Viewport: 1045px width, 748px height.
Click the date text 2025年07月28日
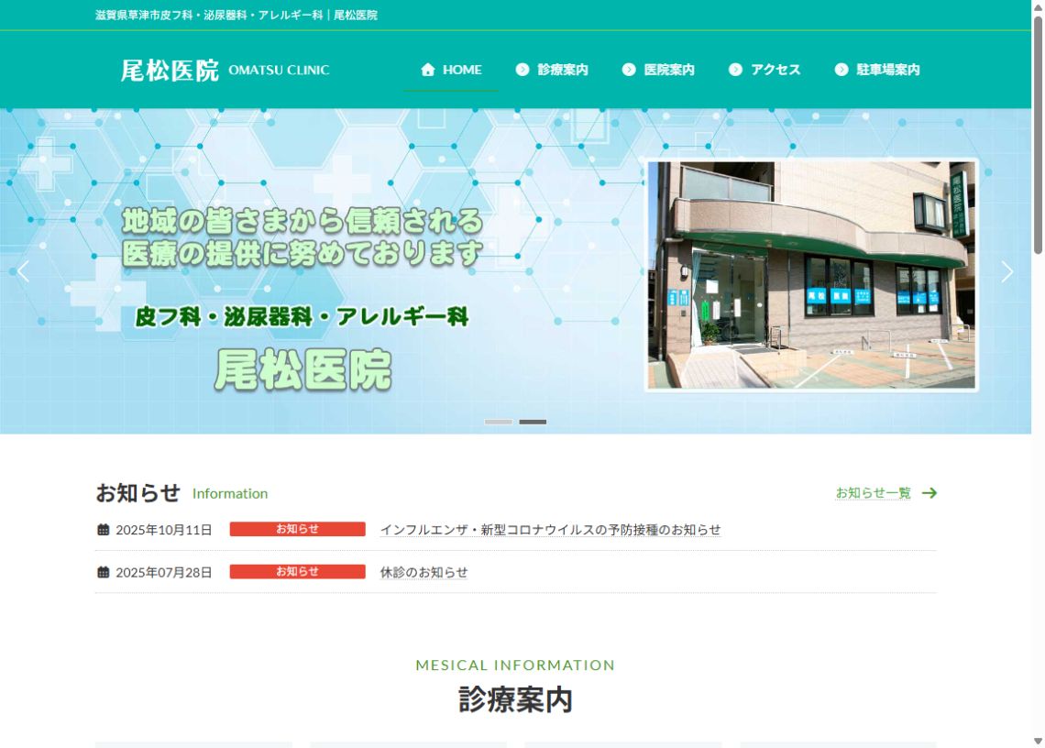click(x=164, y=573)
